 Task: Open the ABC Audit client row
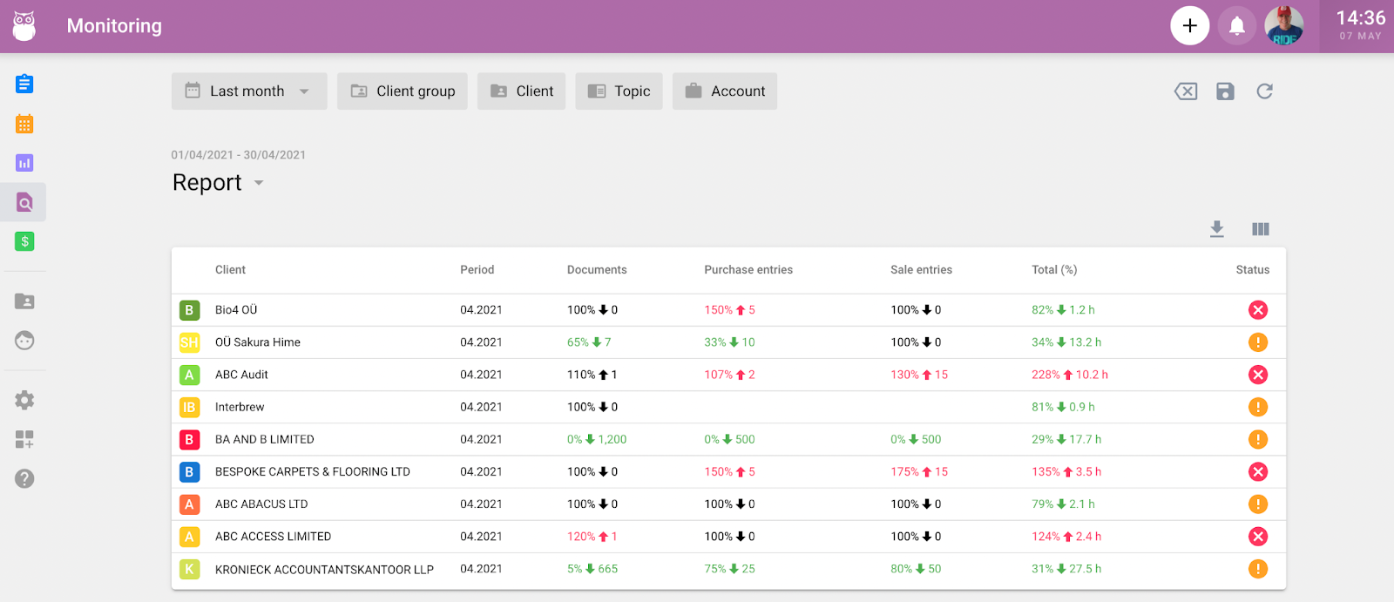(x=728, y=375)
